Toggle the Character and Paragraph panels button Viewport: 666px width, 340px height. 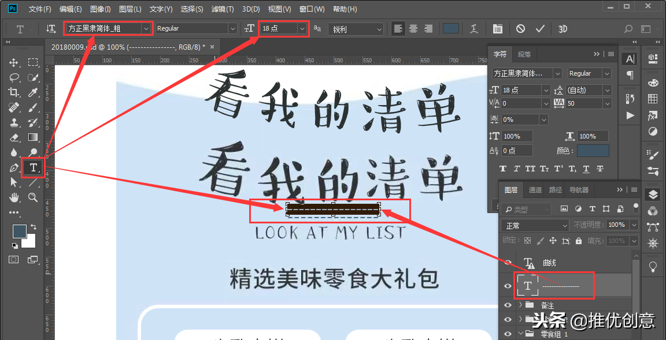pyautogui.click(x=497, y=28)
